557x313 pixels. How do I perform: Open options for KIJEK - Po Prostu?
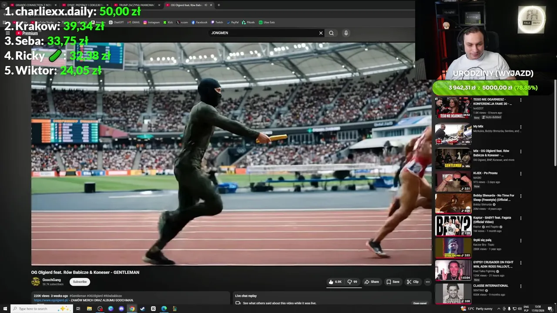click(520, 173)
